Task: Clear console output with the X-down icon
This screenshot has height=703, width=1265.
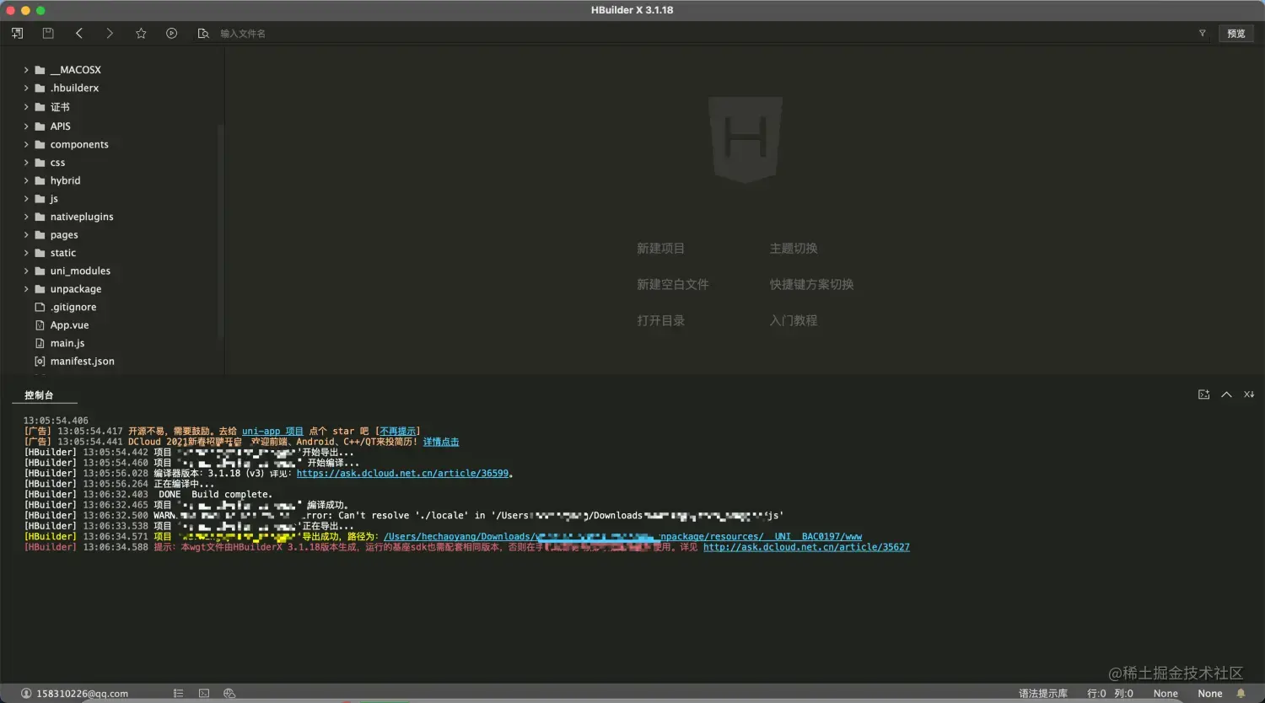Action: 1249,394
